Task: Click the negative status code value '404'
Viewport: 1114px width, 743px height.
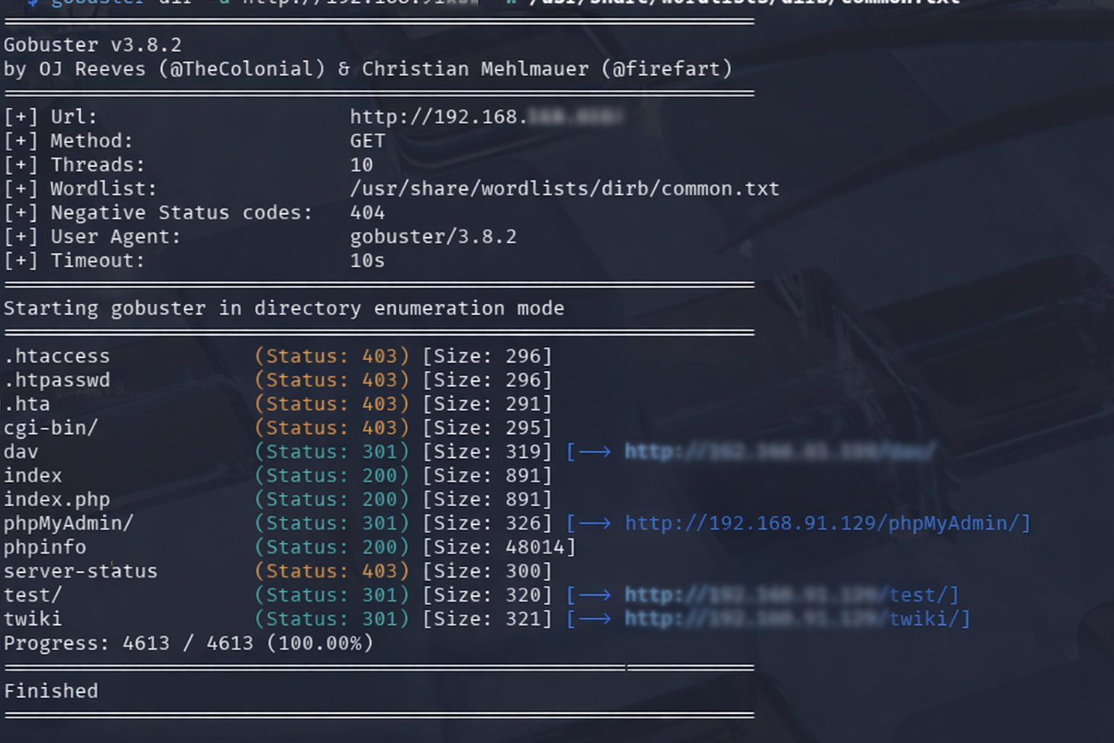Action: click(367, 213)
